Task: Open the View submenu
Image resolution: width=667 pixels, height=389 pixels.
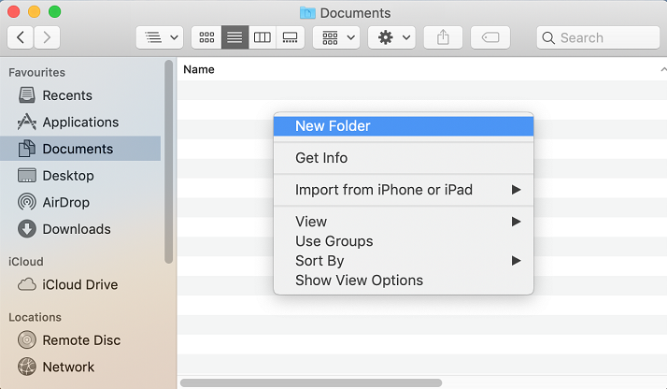Action: (x=404, y=222)
